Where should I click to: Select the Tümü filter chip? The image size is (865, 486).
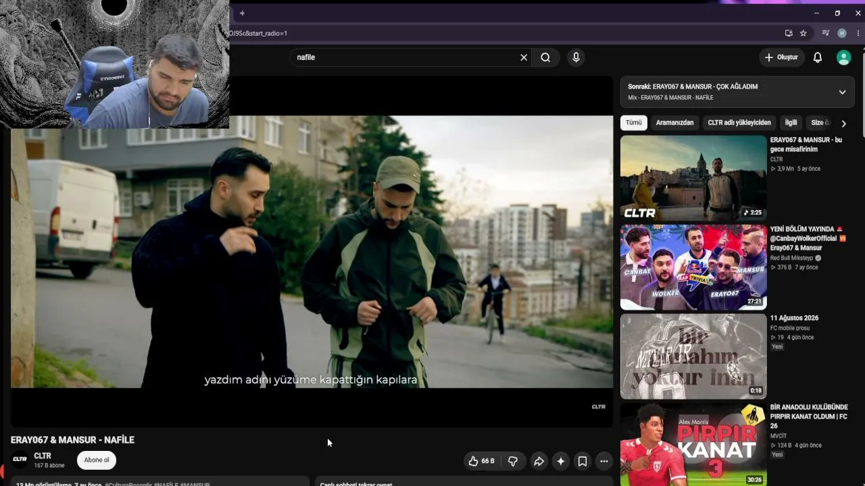click(x=634, y=123)
